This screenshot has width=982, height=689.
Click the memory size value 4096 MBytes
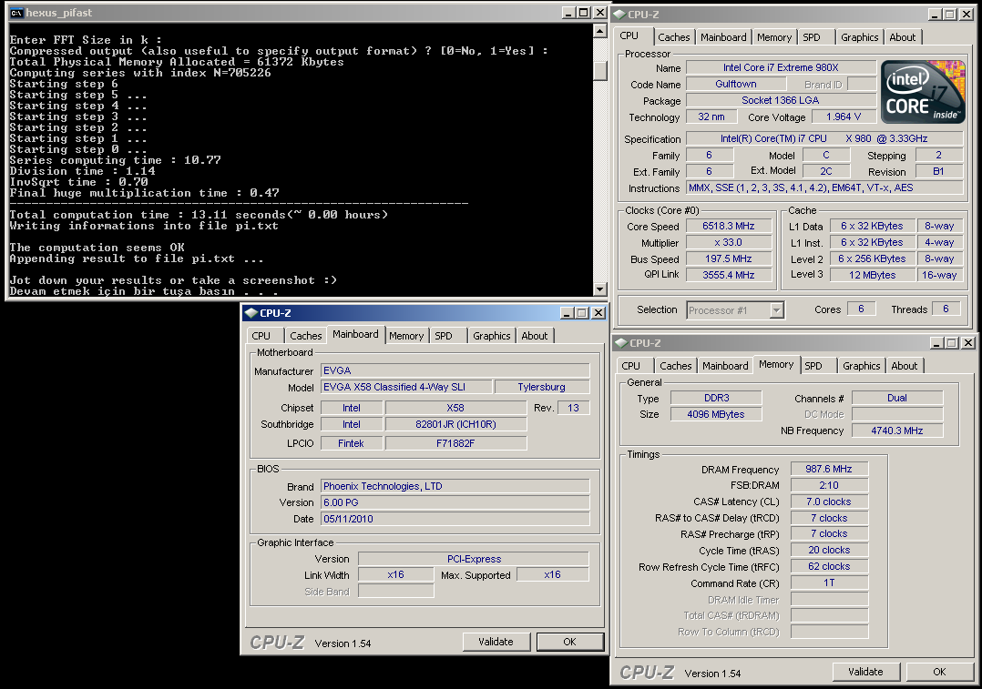coord(716,414)
